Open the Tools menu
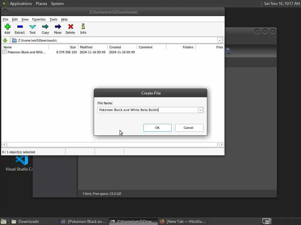The width and height of the screenshot is (301, 225). pyautogui.click(x=53, y=19)
